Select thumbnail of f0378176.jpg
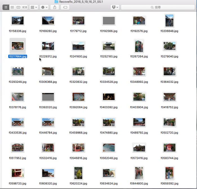The image size is (197, 189). (17, 97)
